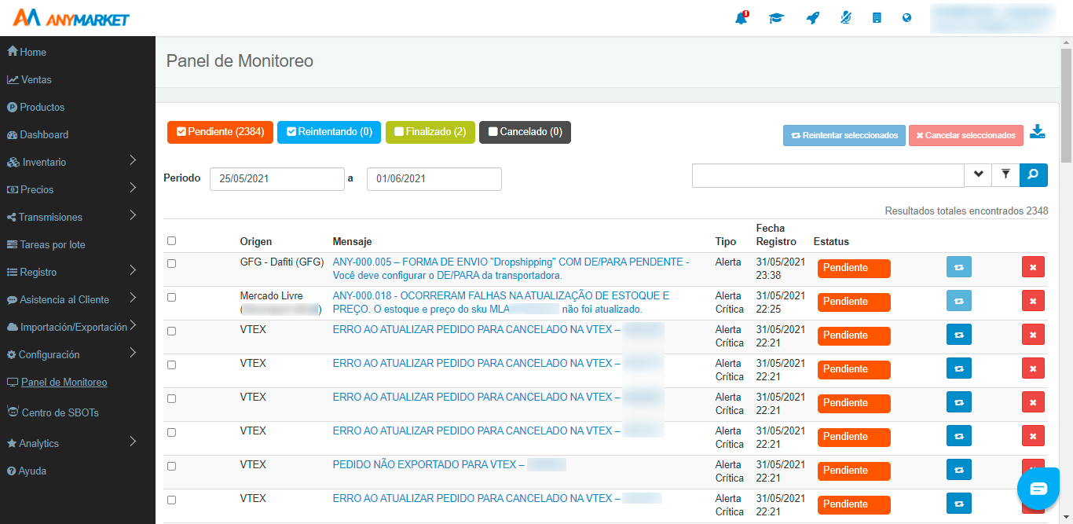Open ANY-000.005 FORMA DE ENVIO message
Image resolution: width=1073 pixels, height=524 pixels.
point(511,269)
